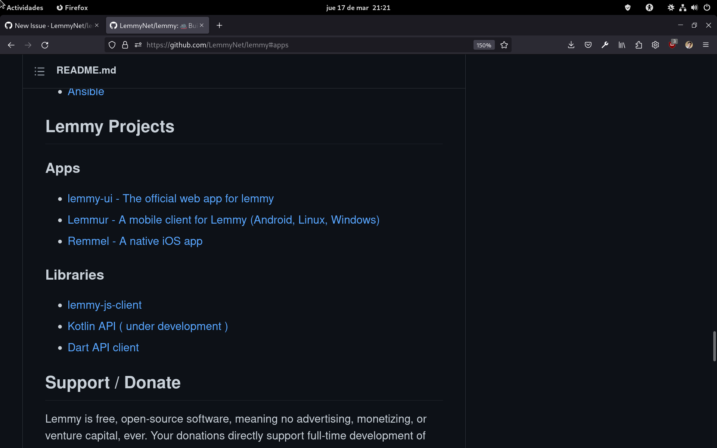This screenshot has width=717, height=448.
Task: Open the Lemmur mobile client link
Action: click(x=223, y=220)
